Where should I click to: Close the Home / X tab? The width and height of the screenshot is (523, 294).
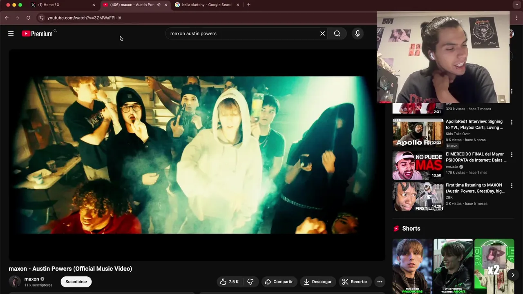(94, 5)
